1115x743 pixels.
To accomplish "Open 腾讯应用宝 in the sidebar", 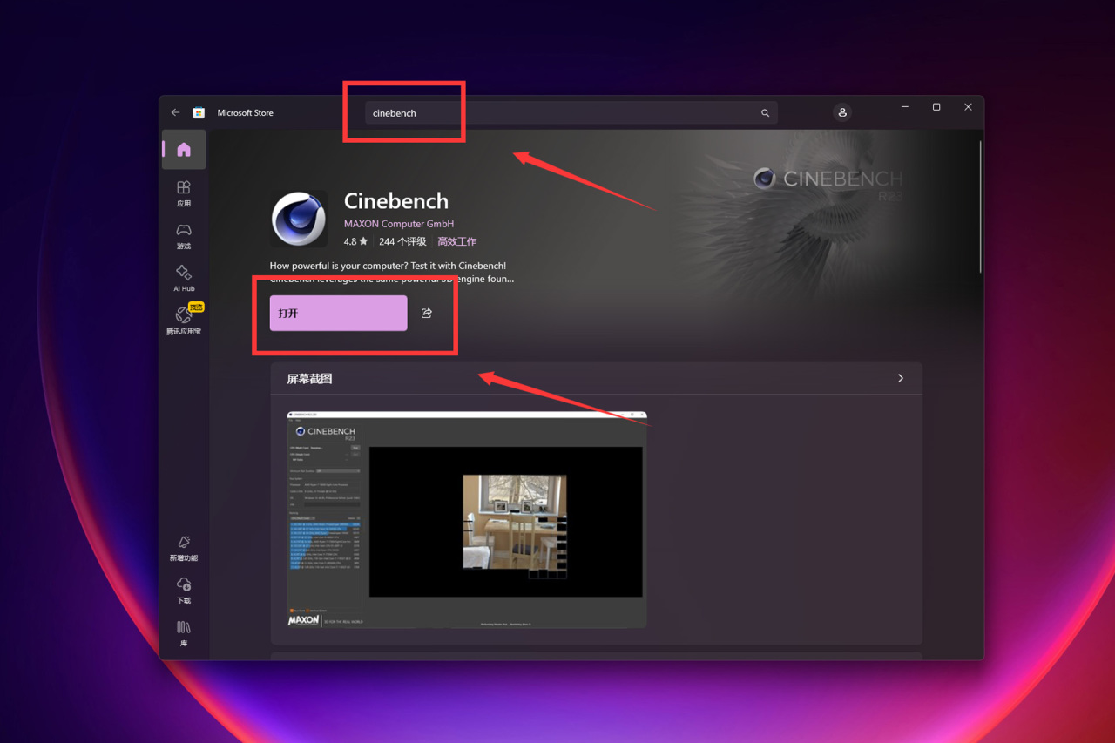I will [184, 321].
